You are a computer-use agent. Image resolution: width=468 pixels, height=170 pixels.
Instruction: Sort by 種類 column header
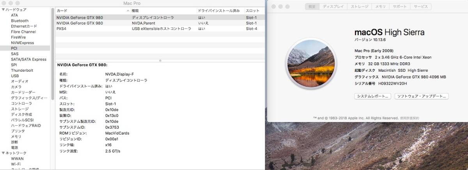163,11
